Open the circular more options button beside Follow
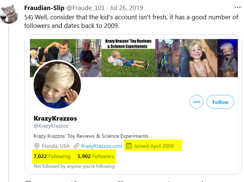 pyautogui.click(x=196, y=102)
